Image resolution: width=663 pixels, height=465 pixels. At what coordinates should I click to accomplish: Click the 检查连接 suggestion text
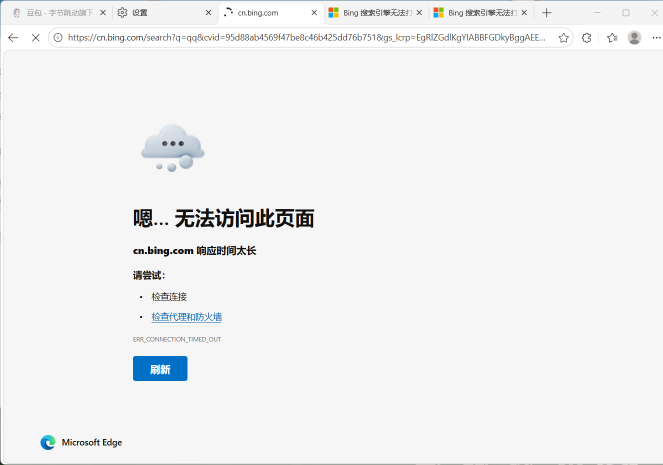click(169, 297)
